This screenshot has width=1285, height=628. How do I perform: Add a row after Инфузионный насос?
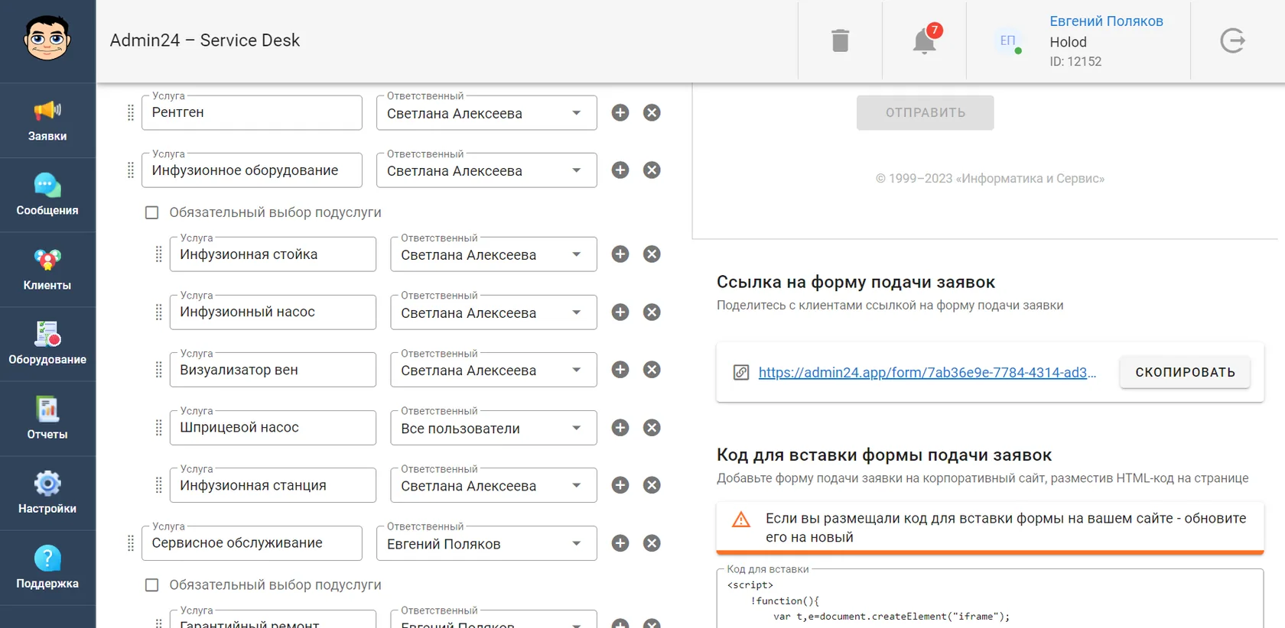(x=620, y=312)
